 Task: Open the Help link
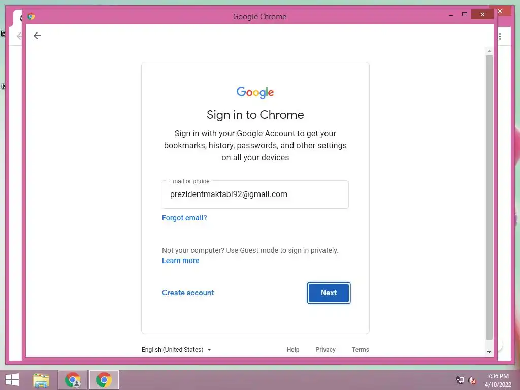293,350
